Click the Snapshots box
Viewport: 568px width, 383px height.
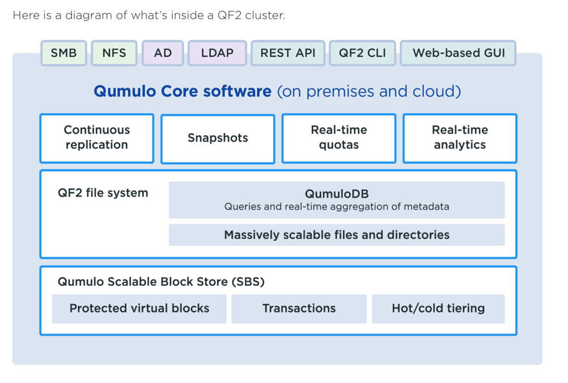point(218,139)
